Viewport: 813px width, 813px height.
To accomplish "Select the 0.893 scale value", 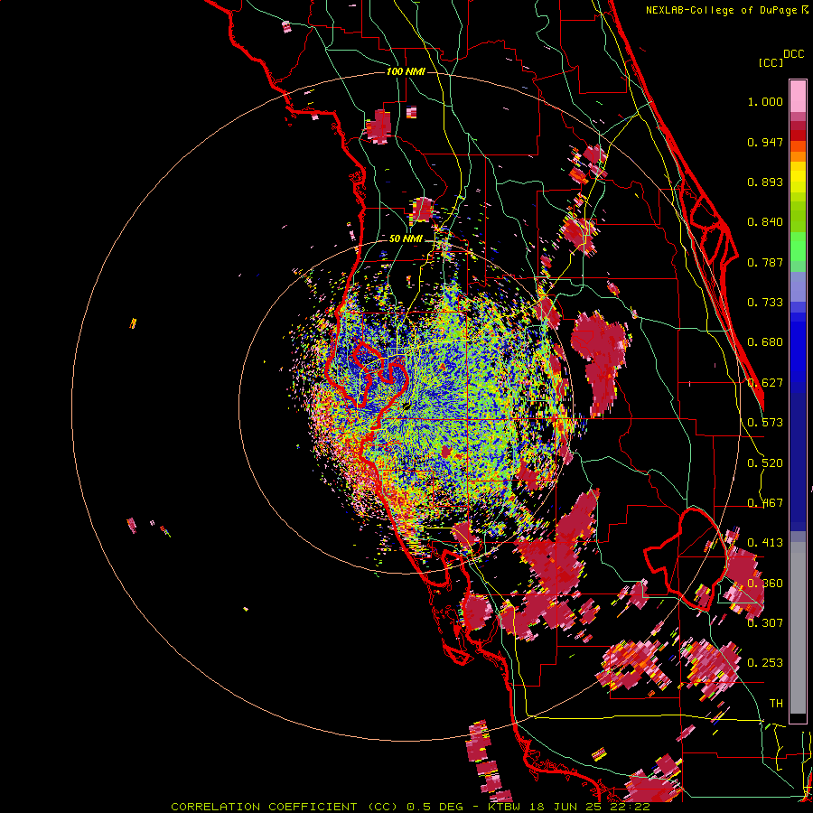I will coord(765,182).
